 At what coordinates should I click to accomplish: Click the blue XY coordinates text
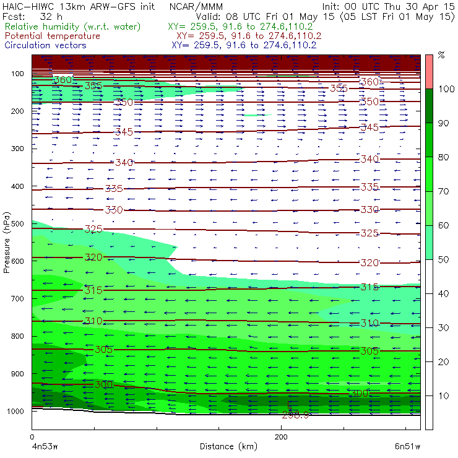(244, 45)
